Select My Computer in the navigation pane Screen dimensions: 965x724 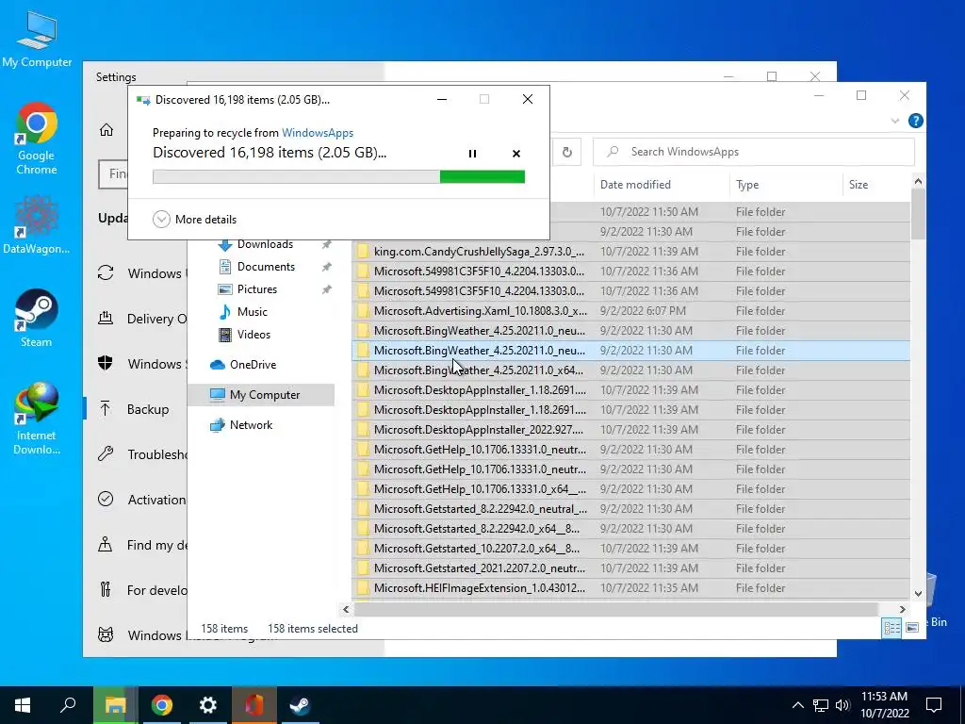point(265,395)
